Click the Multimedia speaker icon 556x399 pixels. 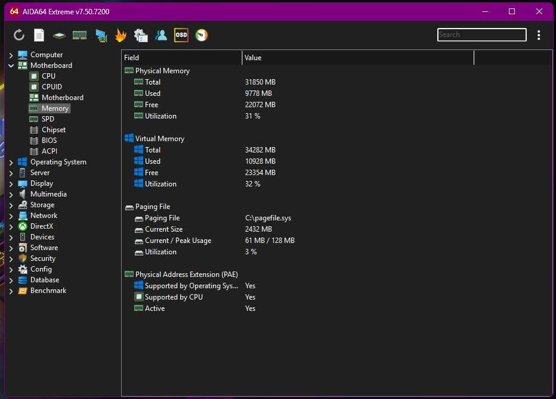pos(22,194)
